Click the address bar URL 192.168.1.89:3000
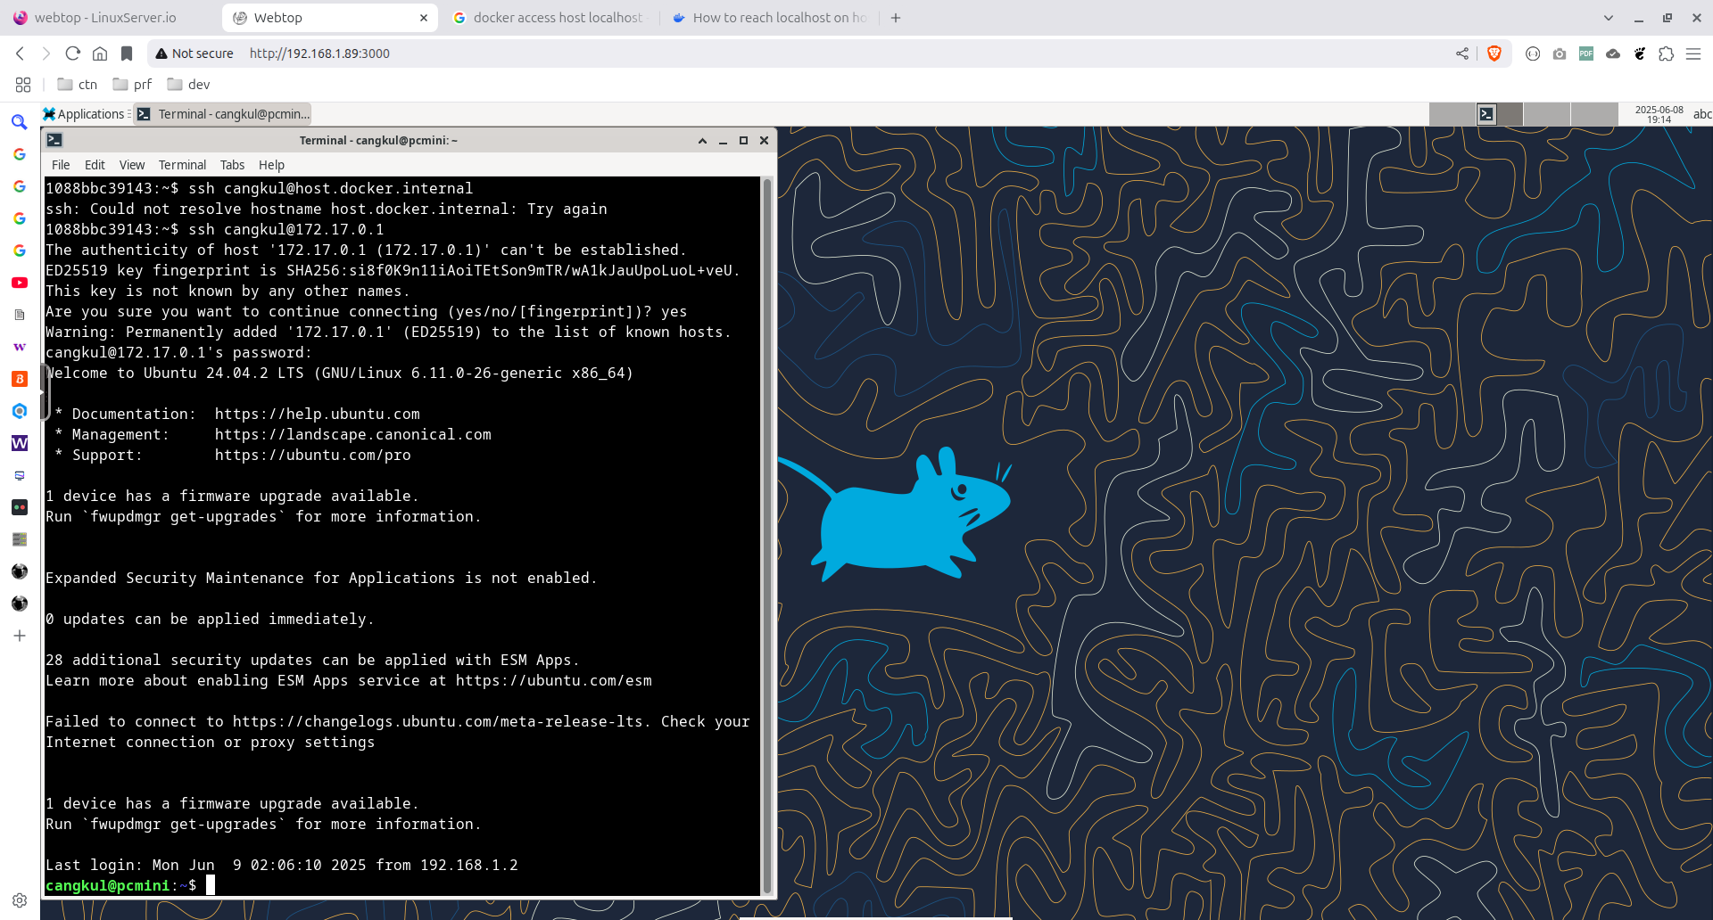 (319, 53)
